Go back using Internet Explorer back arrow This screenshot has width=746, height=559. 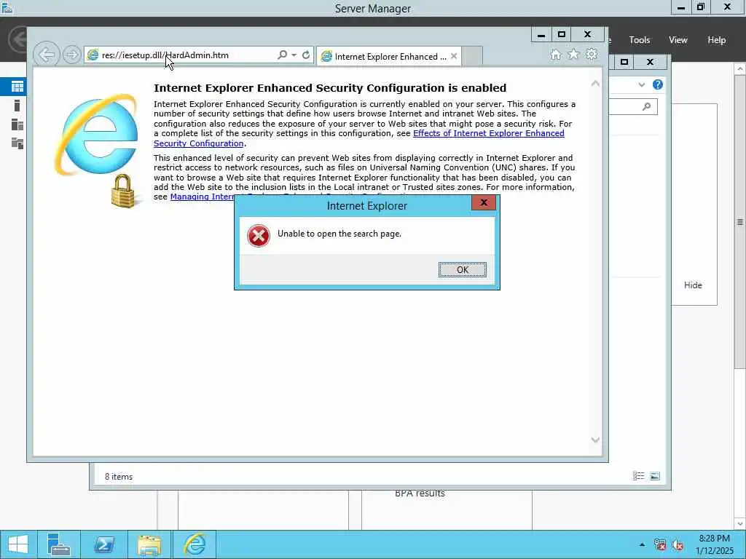click(x=47, y=55)
